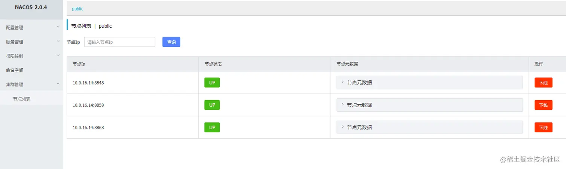The image size is (566, 169).
Task: Expand 节点元数据 arrow for node 8858
Action: pyautogui.click(x=343, y=105)
